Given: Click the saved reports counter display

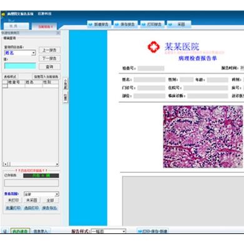Looking at the screenshot, I should pyautogui.click(x=41, y=176).
